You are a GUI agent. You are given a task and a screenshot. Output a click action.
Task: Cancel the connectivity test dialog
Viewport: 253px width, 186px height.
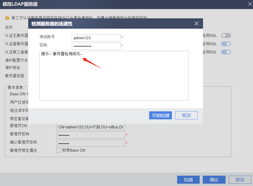[x=186, y=115]
